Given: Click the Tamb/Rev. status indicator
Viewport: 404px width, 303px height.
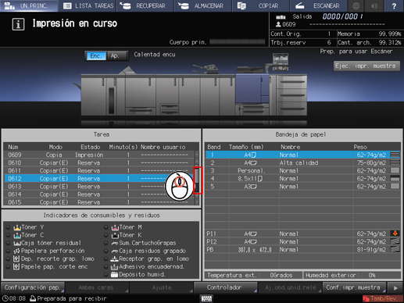Looking at the screenshot, I should click(382, 298).
